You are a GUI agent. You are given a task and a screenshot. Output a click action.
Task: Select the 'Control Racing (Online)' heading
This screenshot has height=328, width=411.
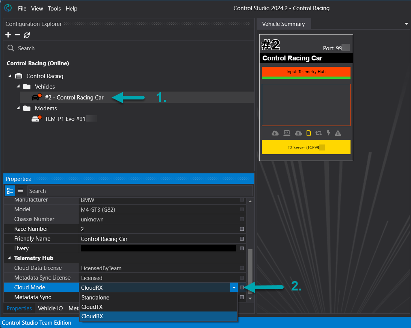[38, 63]
